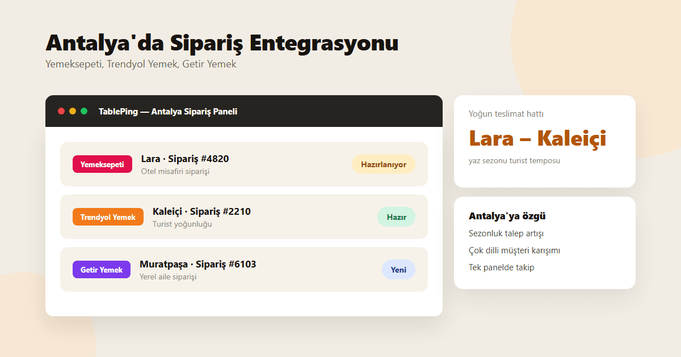Click 'yaz sezonu turist temposu' caption
681x357 pixels.
point(514,160)
